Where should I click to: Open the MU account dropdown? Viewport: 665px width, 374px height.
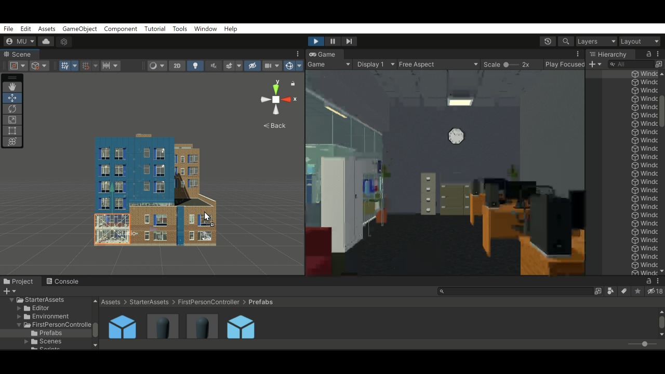20,41
